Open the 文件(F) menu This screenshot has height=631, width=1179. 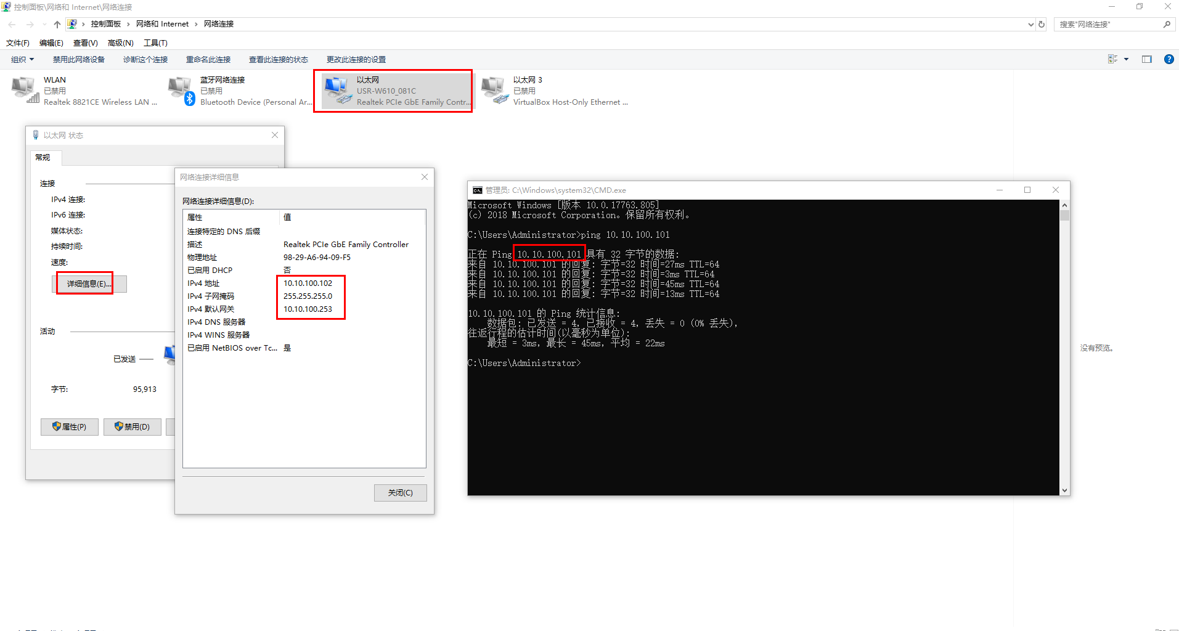tap(18, 43)
